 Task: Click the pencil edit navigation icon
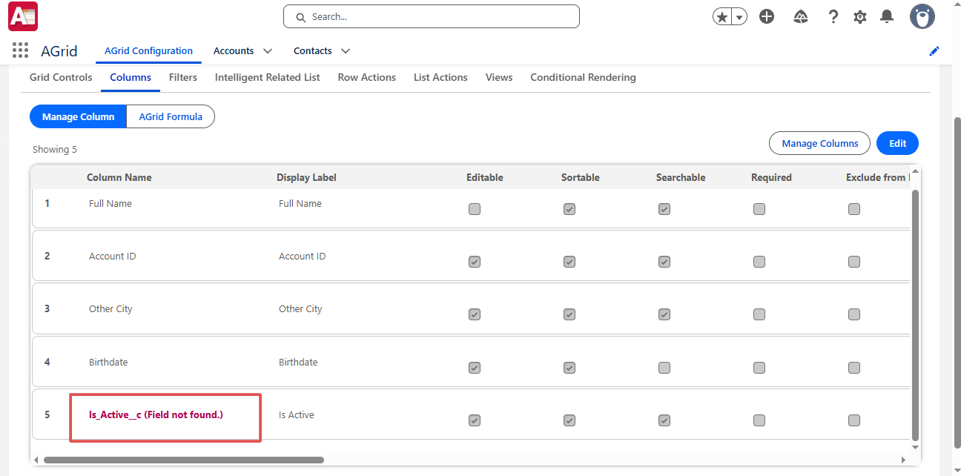coord(934,51)
